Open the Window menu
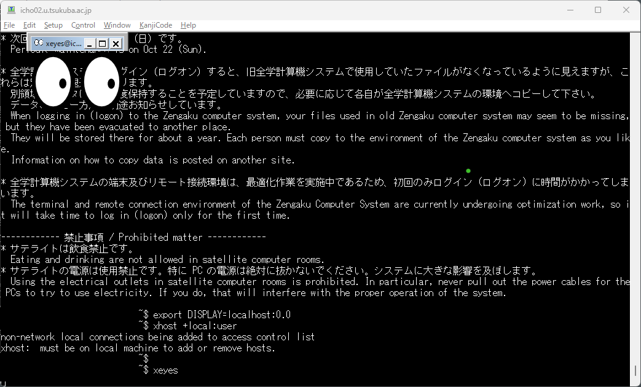 click(x=117, y=25)
